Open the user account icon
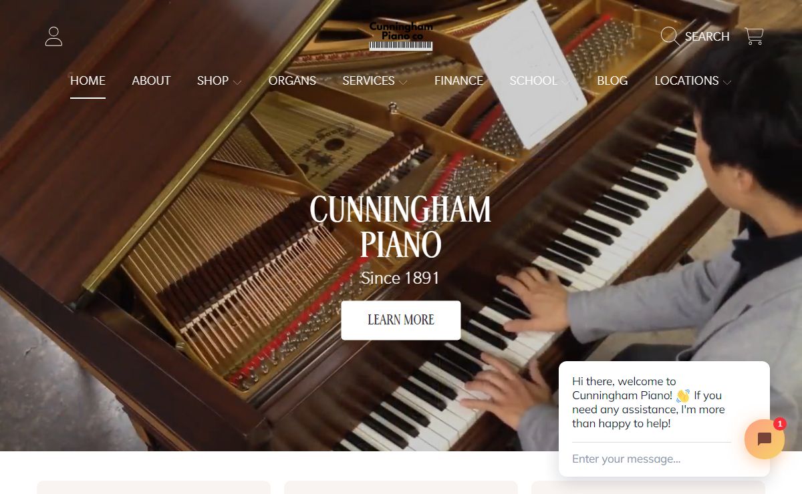 (x=53, y=36)
